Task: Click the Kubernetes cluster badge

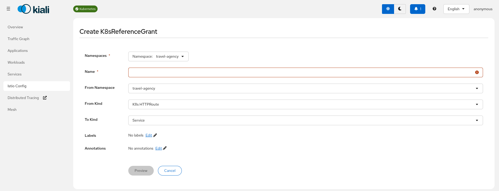Action: 85,9
